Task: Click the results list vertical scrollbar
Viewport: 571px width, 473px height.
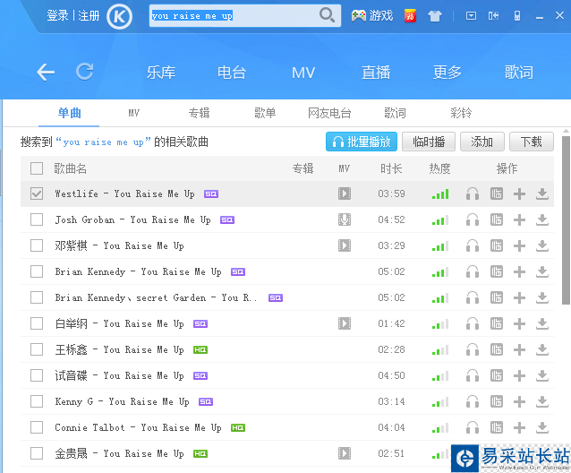Action: click(566, 220)
